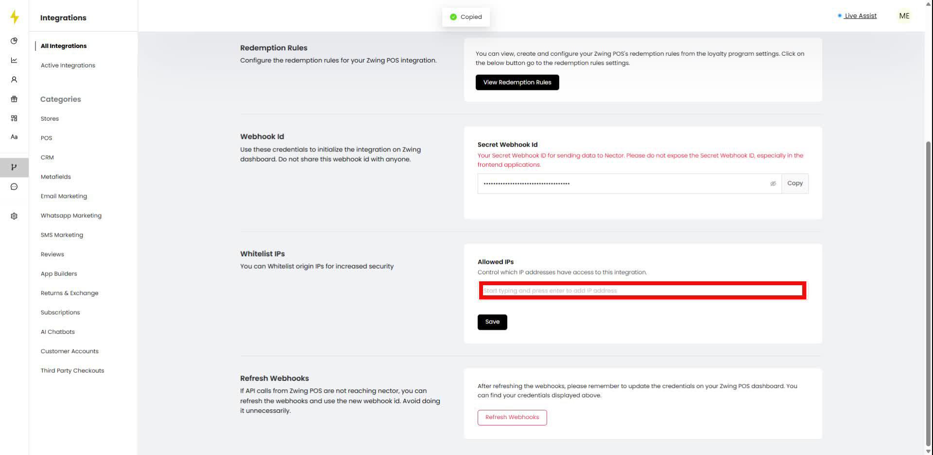The height and width of the screenshot is (455, 933).
Task: Open the settings gear icon at bottom
Action: pyautogui.click(x=14, y=216)
